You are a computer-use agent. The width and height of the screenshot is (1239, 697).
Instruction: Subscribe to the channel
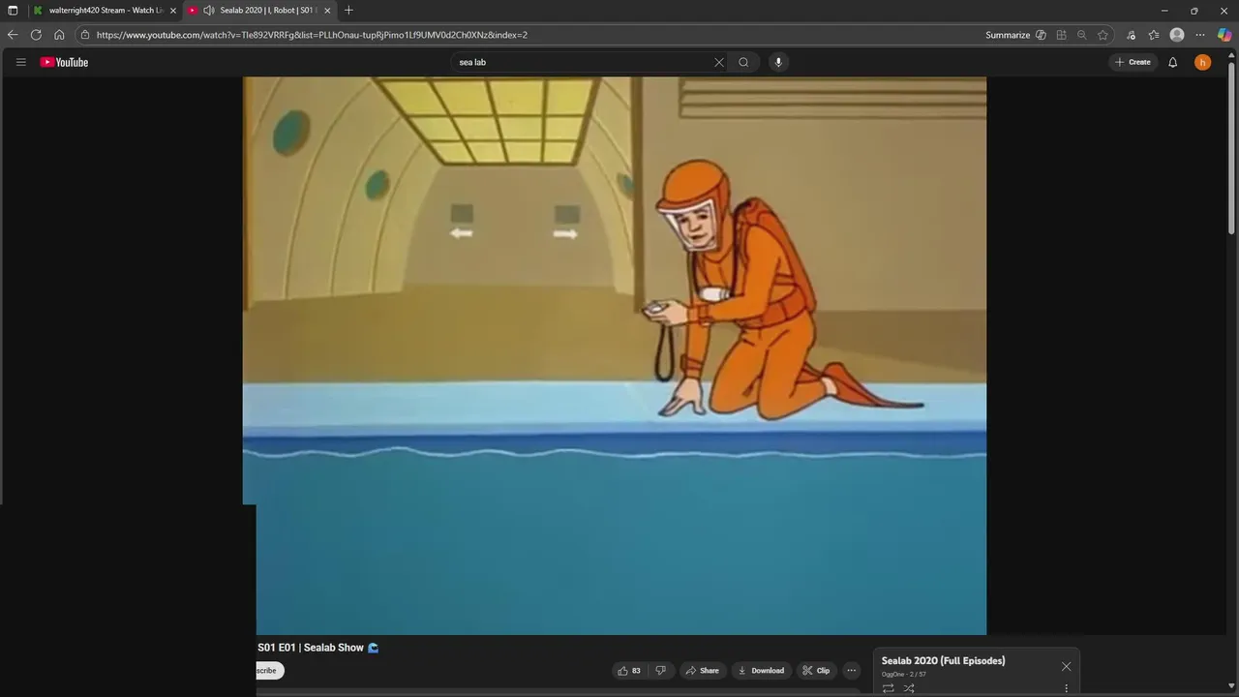pyautogui.click(x=269, y=671)
